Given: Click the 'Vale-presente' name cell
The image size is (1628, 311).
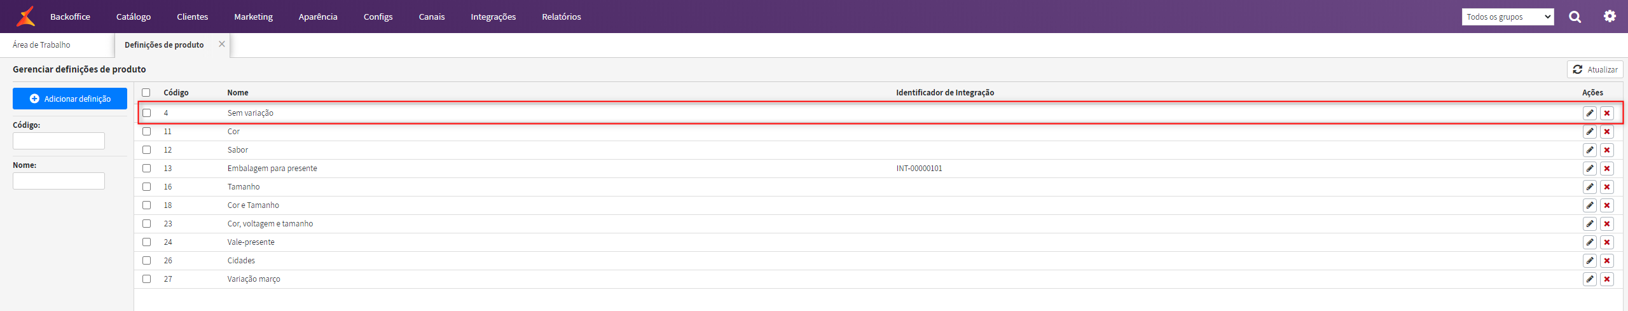Looking at the screenshot, I should (251, 242).
